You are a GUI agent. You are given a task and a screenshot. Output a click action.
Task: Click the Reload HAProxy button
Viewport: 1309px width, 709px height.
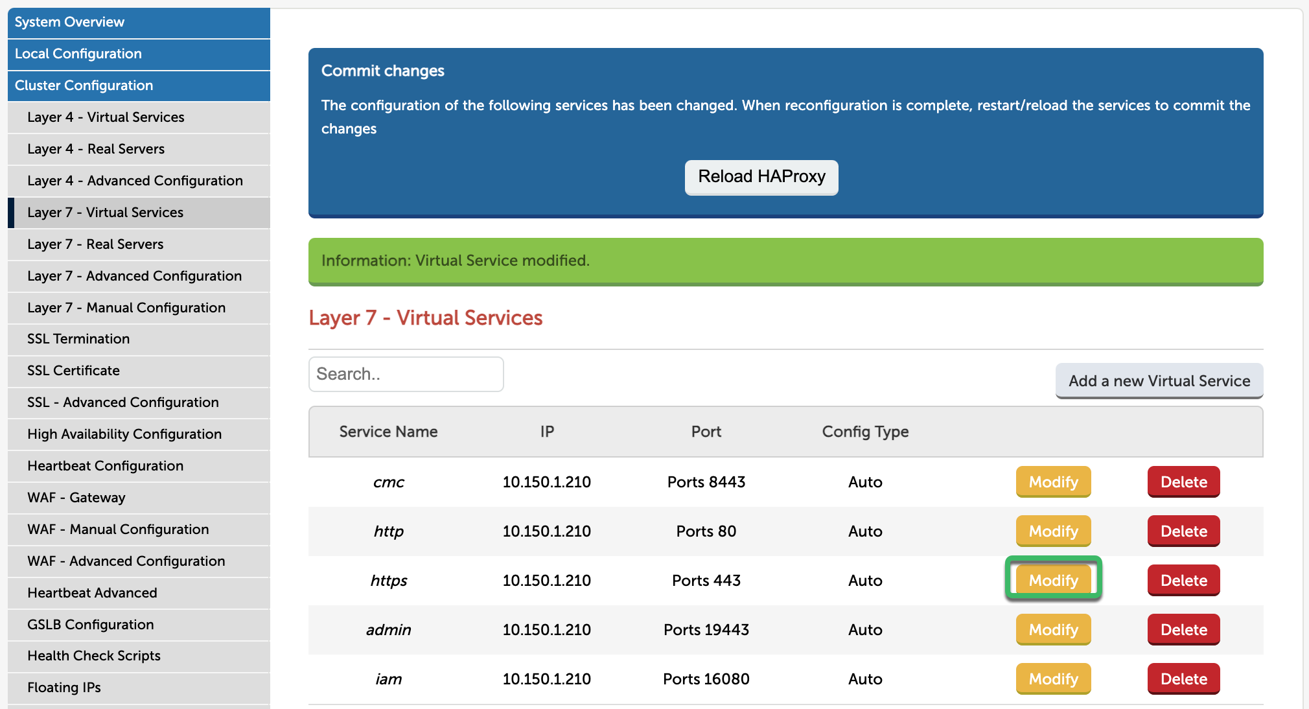[x=761, y=177]
